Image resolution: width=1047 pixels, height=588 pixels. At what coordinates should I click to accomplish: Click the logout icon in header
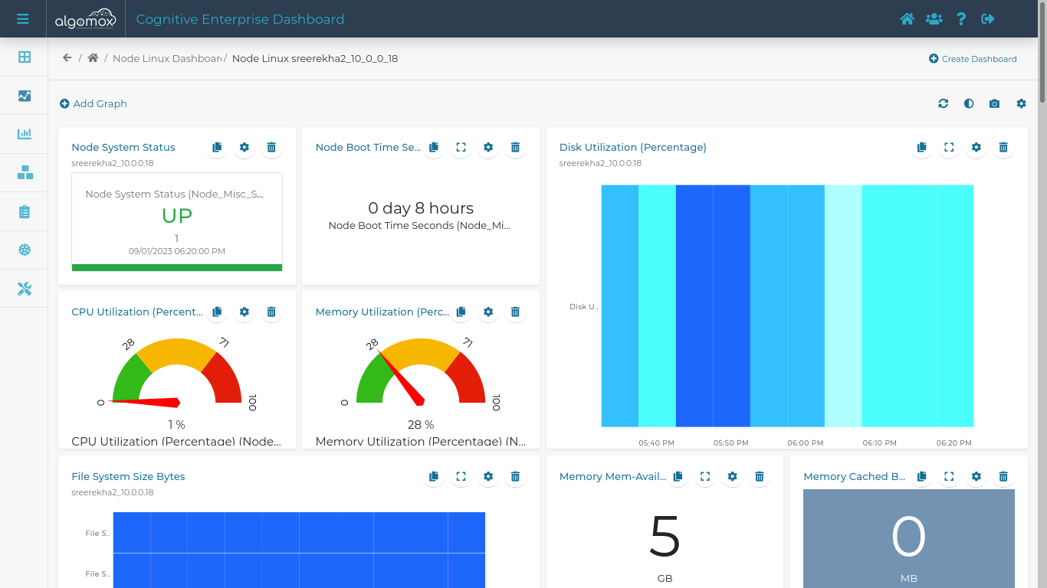point(988,19)
